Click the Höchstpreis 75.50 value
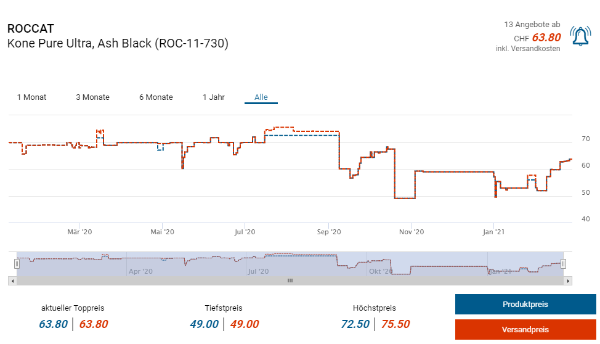Viewport: 600px width, 344px height. [395, 324]
